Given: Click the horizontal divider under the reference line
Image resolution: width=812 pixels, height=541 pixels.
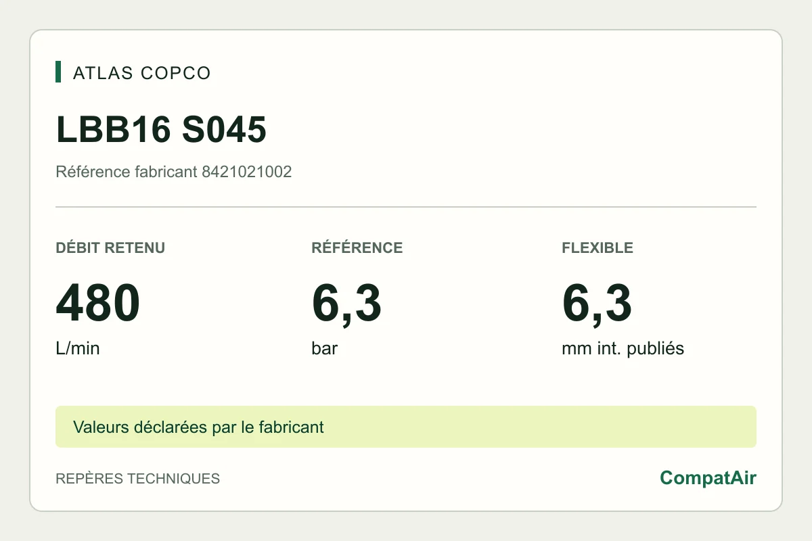Looking at the screenshot, I should pyautogui.click(x=406, y=207).
